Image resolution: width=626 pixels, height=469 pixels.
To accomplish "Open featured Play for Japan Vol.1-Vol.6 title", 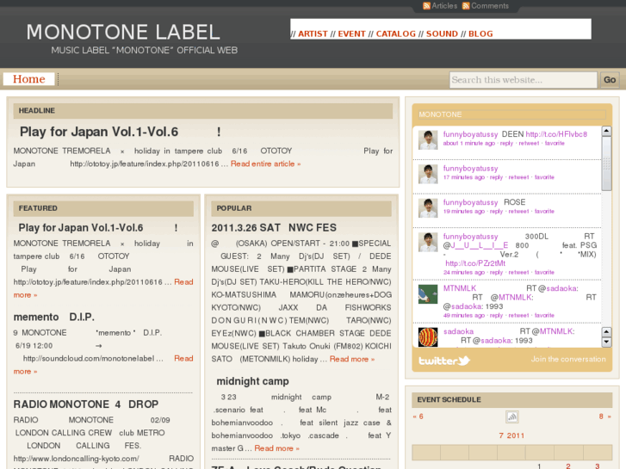I will click(98, 227).
